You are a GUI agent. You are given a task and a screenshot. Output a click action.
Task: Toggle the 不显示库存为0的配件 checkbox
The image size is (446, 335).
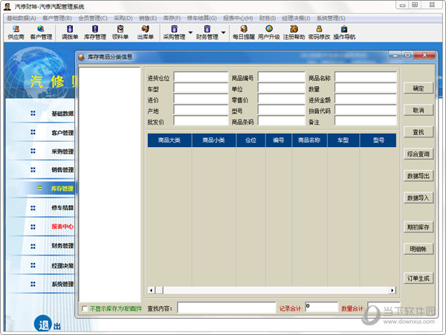(x=85, y=308)
